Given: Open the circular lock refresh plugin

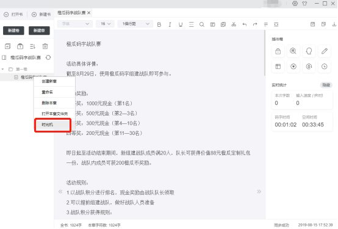Looking at the screenshot, I should (309, 67).
